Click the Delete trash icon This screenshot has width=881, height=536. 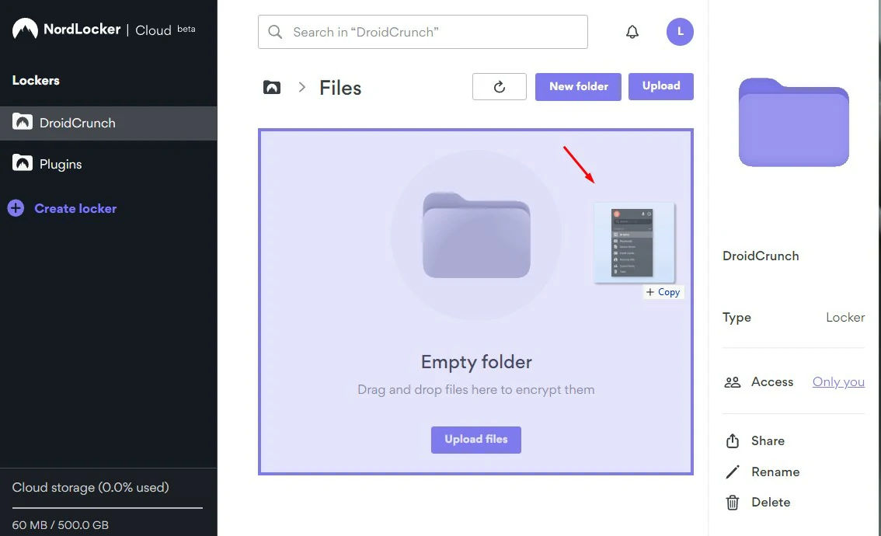tap(732, 503)
